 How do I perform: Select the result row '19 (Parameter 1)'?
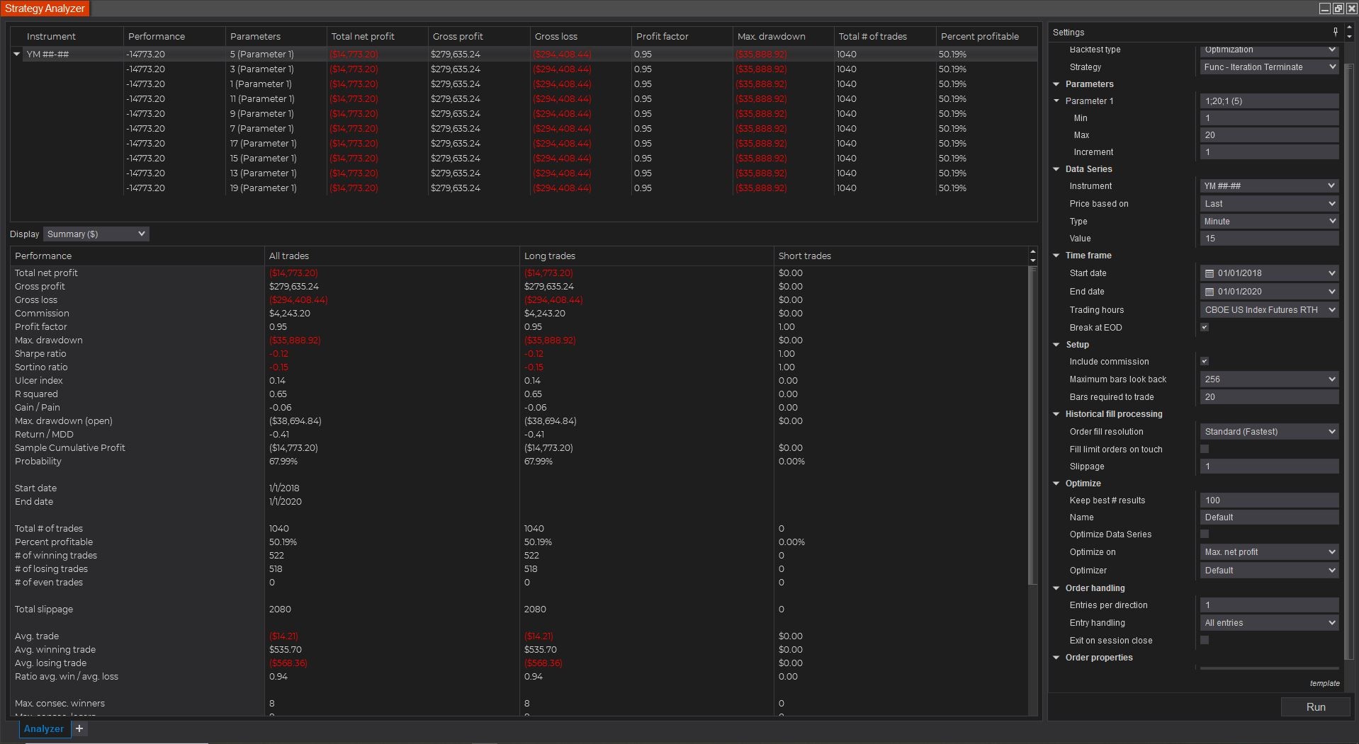pyautogui.click(x=524, y=188)
